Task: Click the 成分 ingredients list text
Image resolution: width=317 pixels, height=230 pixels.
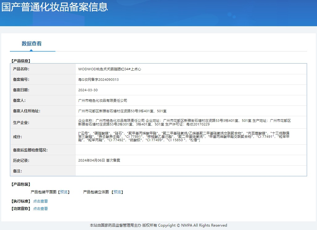Action: tap(184, 137)
